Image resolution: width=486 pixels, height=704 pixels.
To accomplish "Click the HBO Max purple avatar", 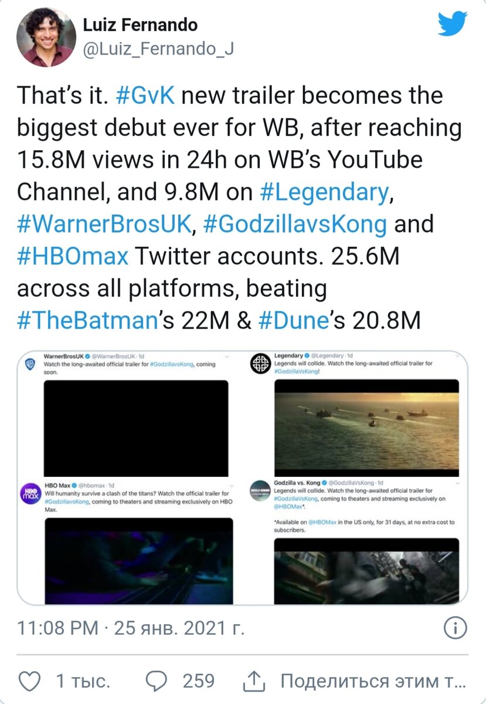I will (30, 491).
